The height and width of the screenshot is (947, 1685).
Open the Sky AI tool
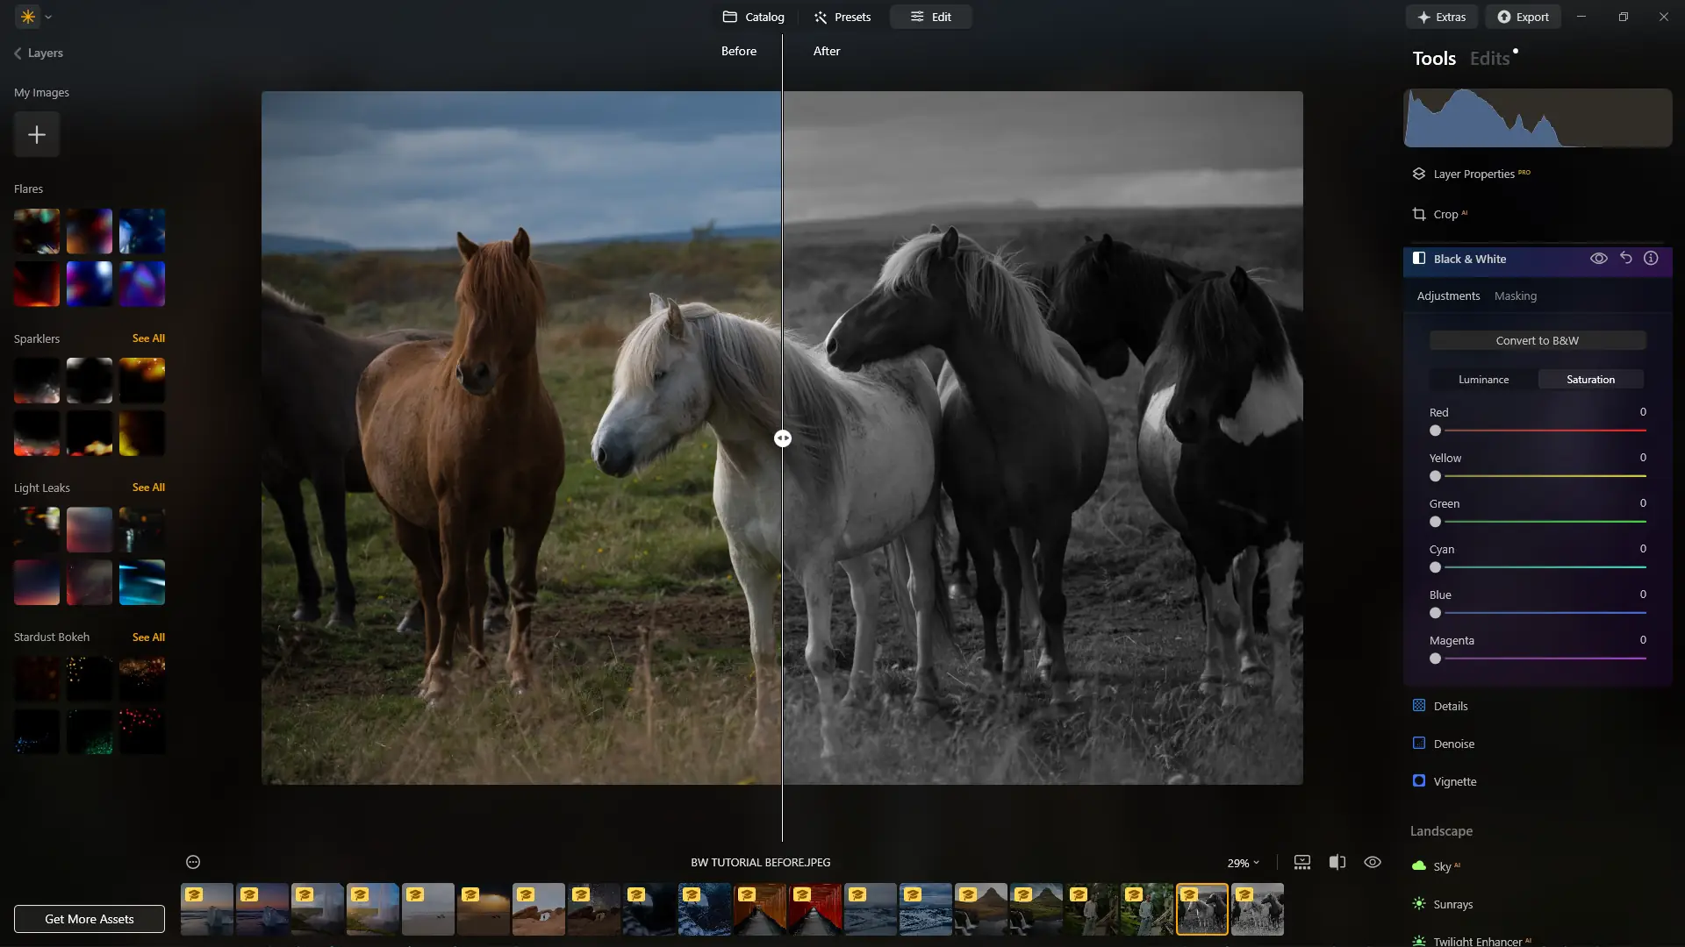pyautogui.click(x=1441, y=867)
